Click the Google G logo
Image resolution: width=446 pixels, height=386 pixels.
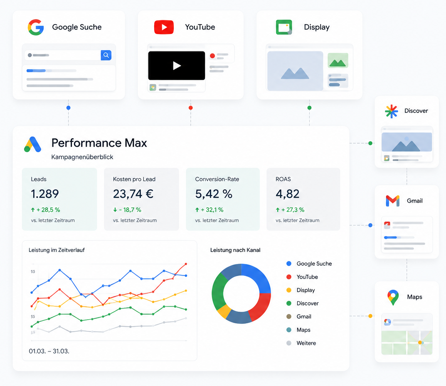click(x=36, y=27)
